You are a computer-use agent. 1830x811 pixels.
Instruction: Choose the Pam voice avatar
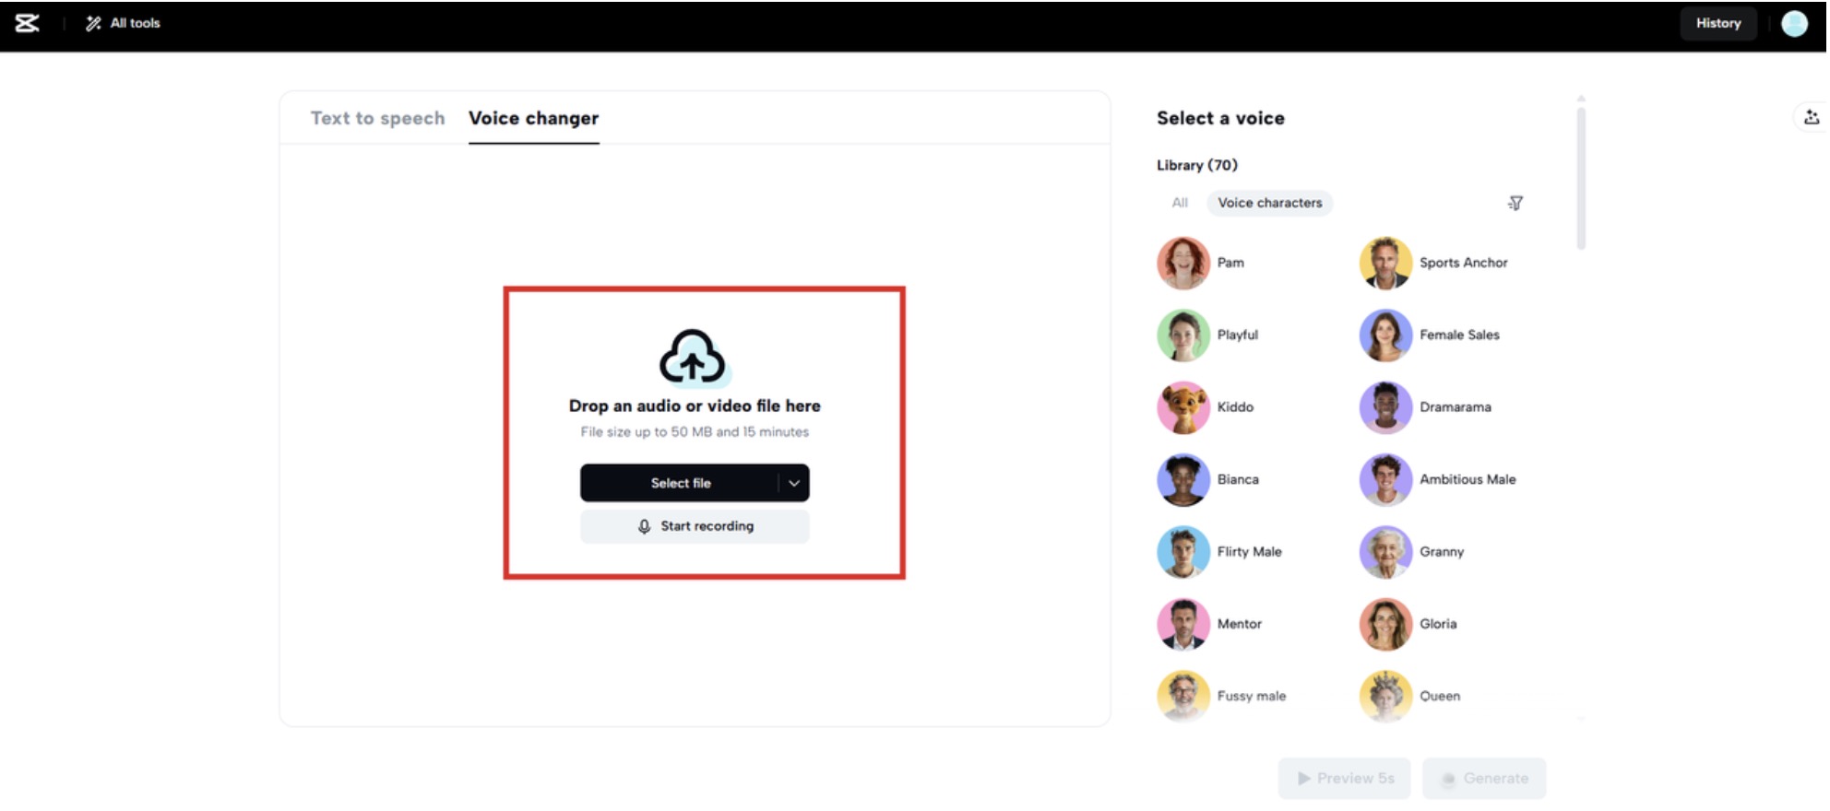(1183, 263)
